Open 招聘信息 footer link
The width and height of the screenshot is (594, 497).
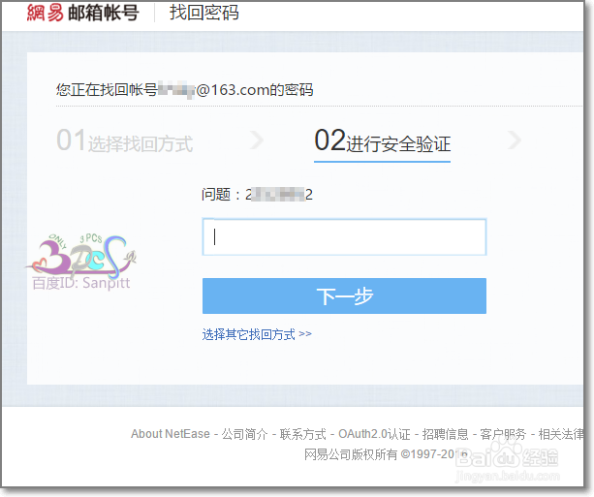445,434
